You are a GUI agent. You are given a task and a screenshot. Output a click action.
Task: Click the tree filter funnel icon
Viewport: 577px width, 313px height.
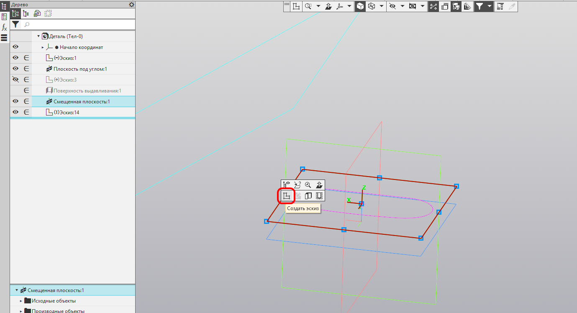pyautogui.click(x=15, y=25)
